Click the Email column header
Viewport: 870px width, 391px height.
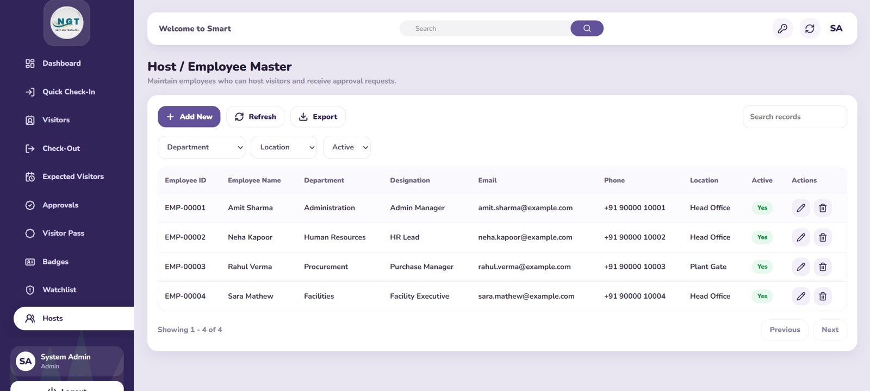tap(487, 180)
